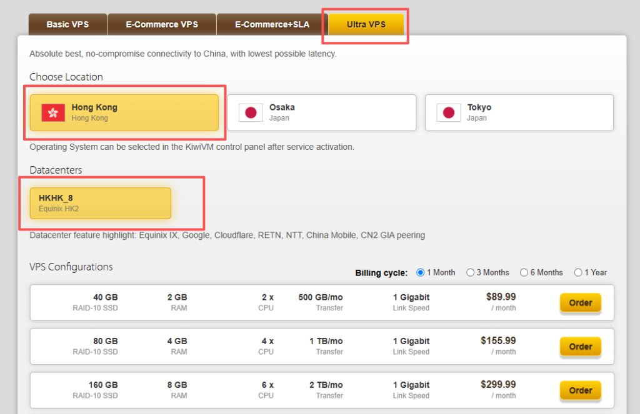The height and width of the screenshot is (414, 640).
Task: Order the $299.99 per month plan
Action: point(580,390)
